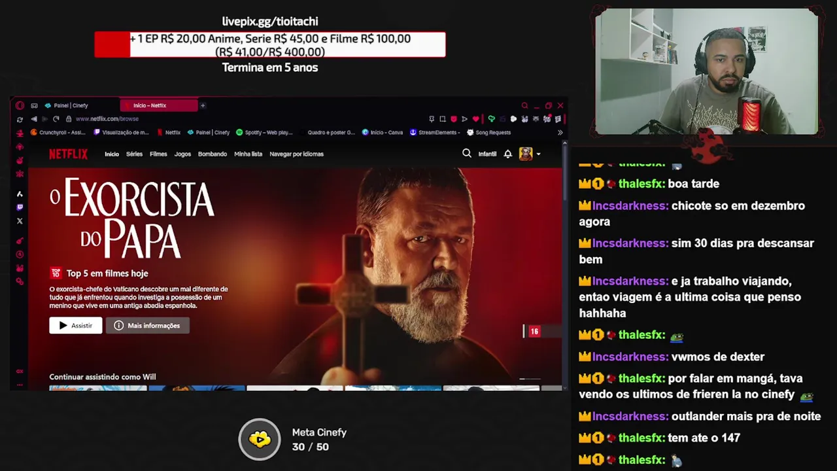Click the streamer webcam frame
Image resolution: width=837 pixels, height=471 pixels.
(706, 71)
